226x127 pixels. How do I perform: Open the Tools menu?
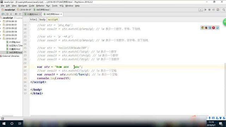pos(55,6)
